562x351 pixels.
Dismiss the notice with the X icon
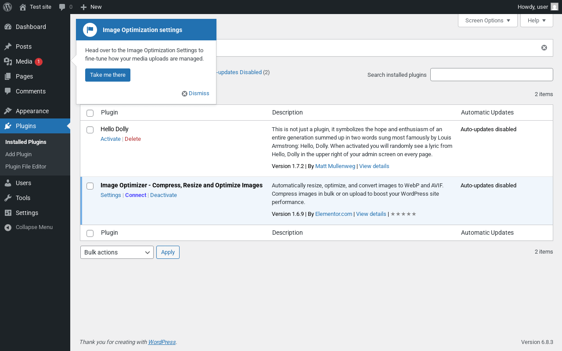point(544,48)
